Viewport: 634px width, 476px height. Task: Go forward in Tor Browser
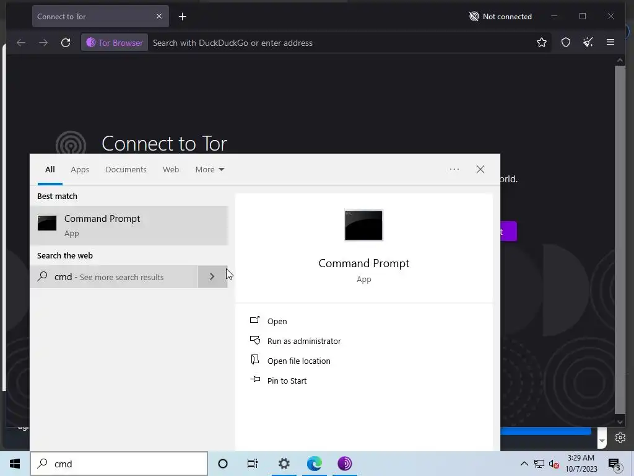(x=43, y=43)
